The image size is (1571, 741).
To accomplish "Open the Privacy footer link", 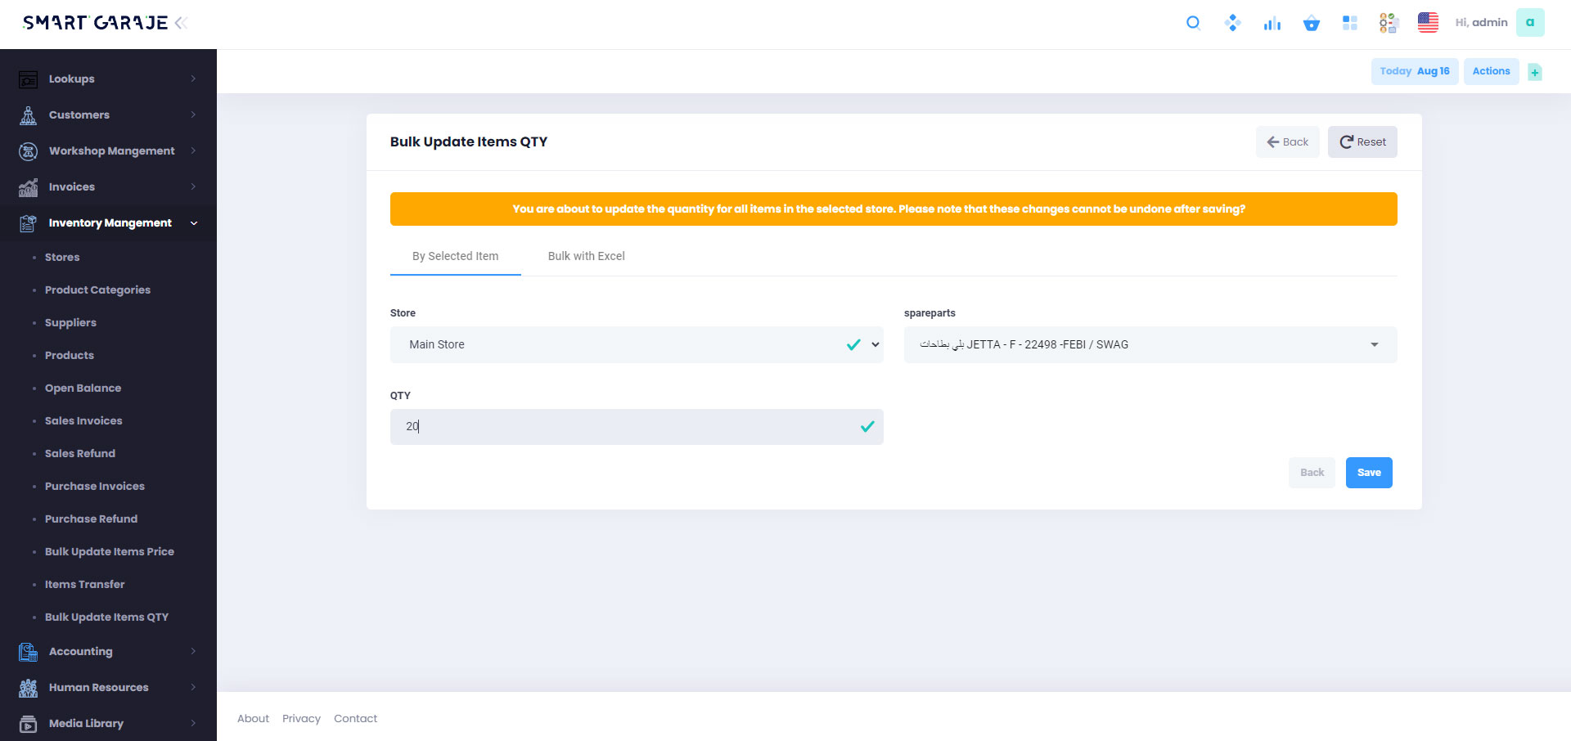I will click(x=301, y=718).
